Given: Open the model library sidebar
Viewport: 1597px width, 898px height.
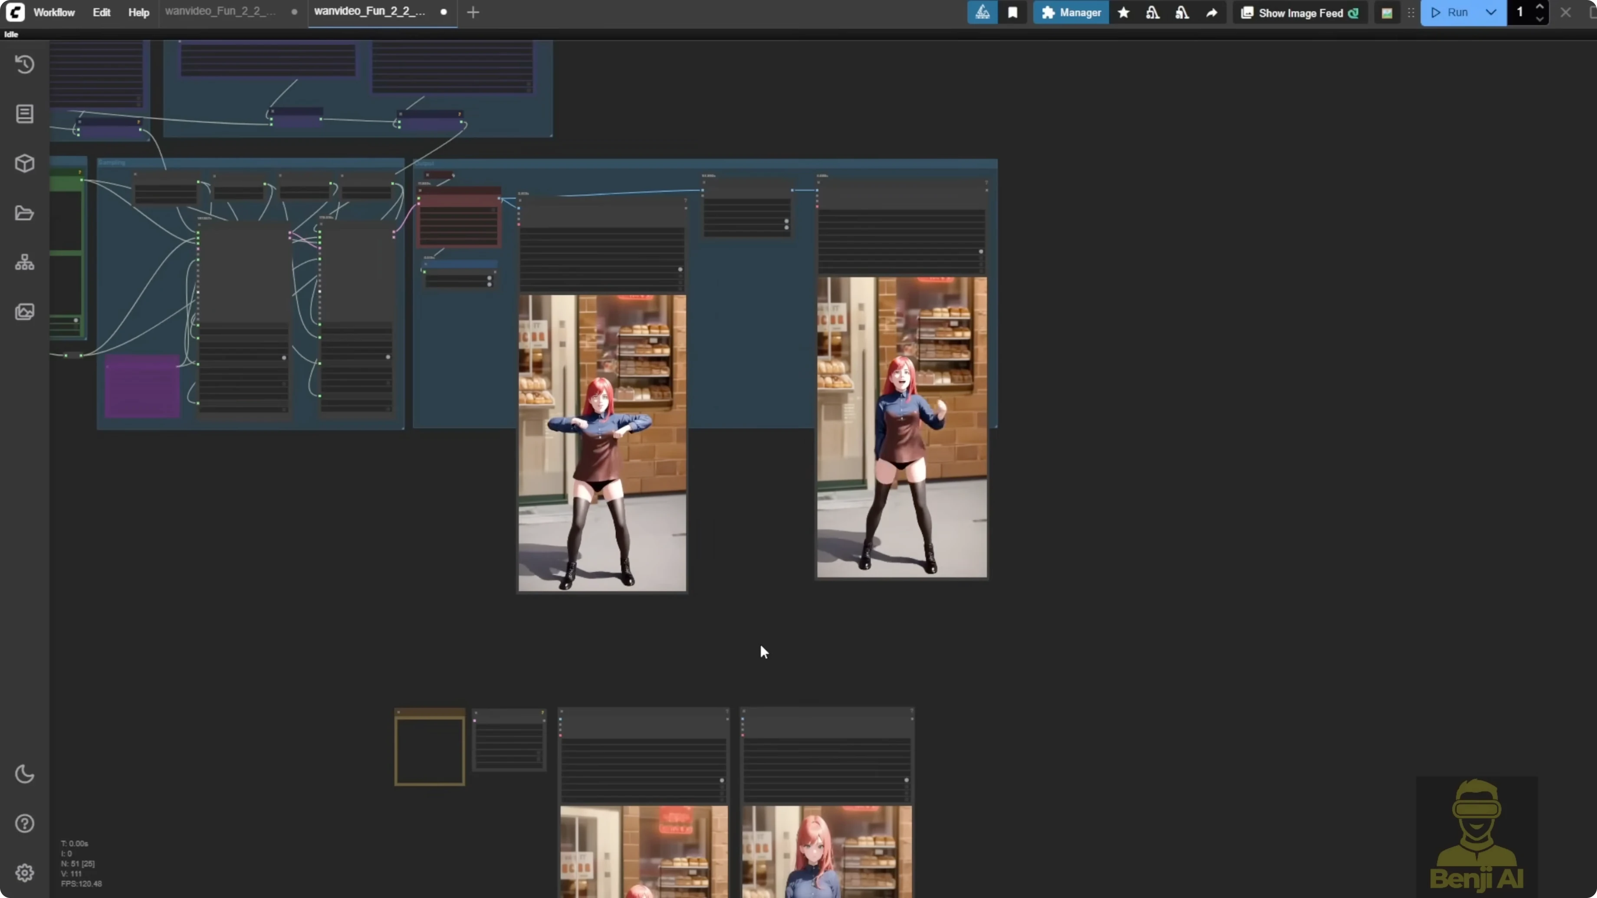Looking at the screenshot, I should (x=25, y=164).
